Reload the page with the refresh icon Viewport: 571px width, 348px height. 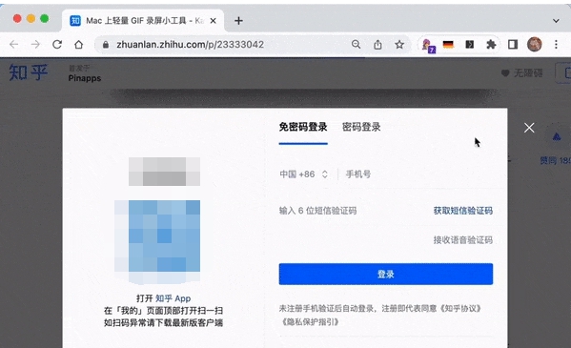(57, 45)
